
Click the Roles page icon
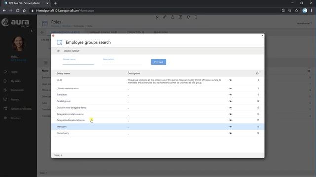(x=45, y=23)
